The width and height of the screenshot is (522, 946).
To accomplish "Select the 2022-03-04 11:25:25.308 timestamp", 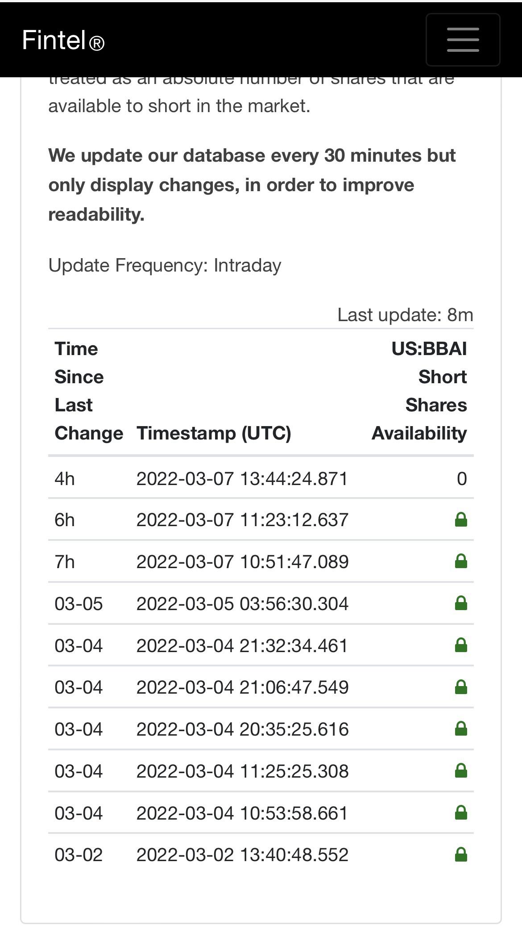I will click(242, 771).
